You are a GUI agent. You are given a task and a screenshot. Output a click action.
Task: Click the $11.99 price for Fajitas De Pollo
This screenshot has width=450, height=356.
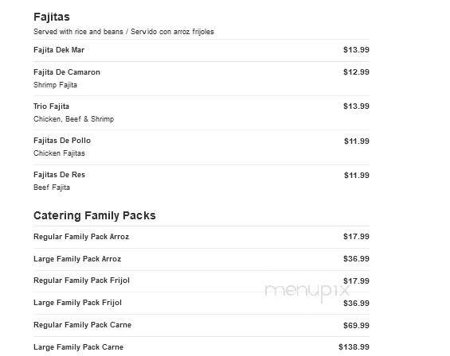[x=357, y=141]
